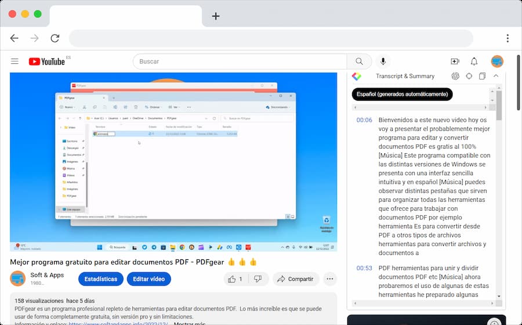Reload the page
This screenshot has height=325, width=522.
pos(55,38)
